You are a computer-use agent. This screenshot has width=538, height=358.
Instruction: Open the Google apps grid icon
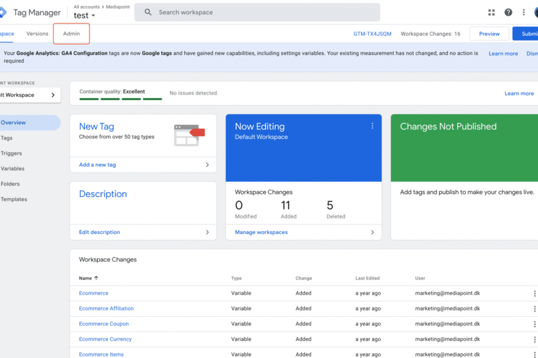491,13
